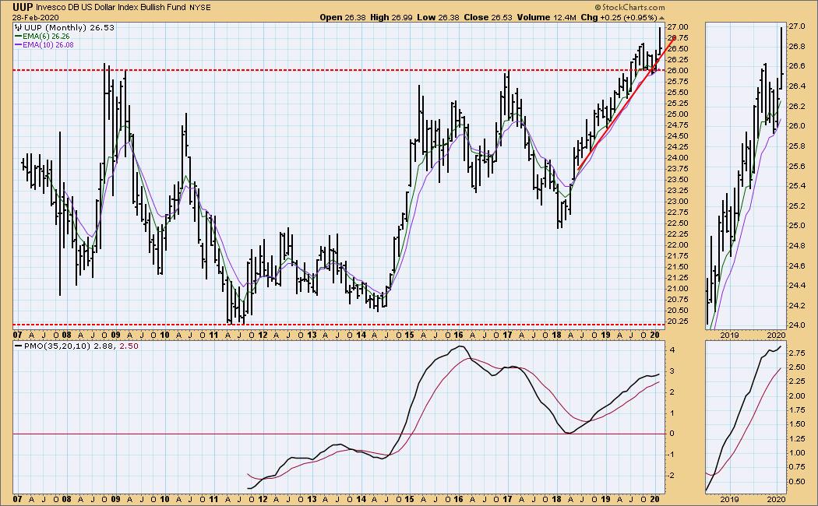Open the © StockCharts.com credit
This screenshot has width=818, height=506.
(x=630, y=7)
